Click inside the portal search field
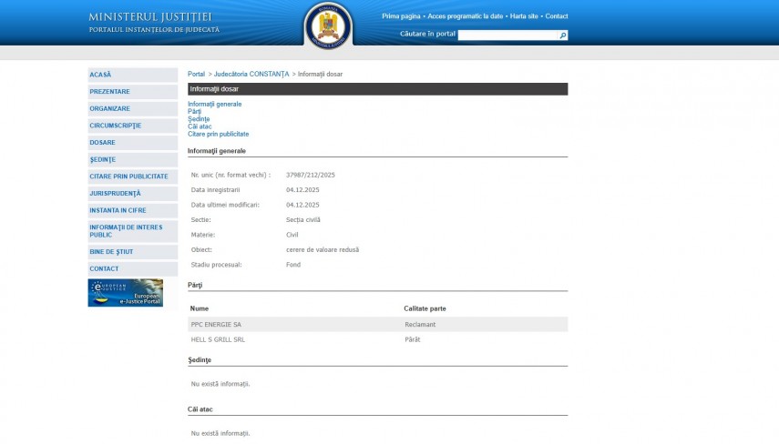This screenshot has width=779, height=444. 507,35
